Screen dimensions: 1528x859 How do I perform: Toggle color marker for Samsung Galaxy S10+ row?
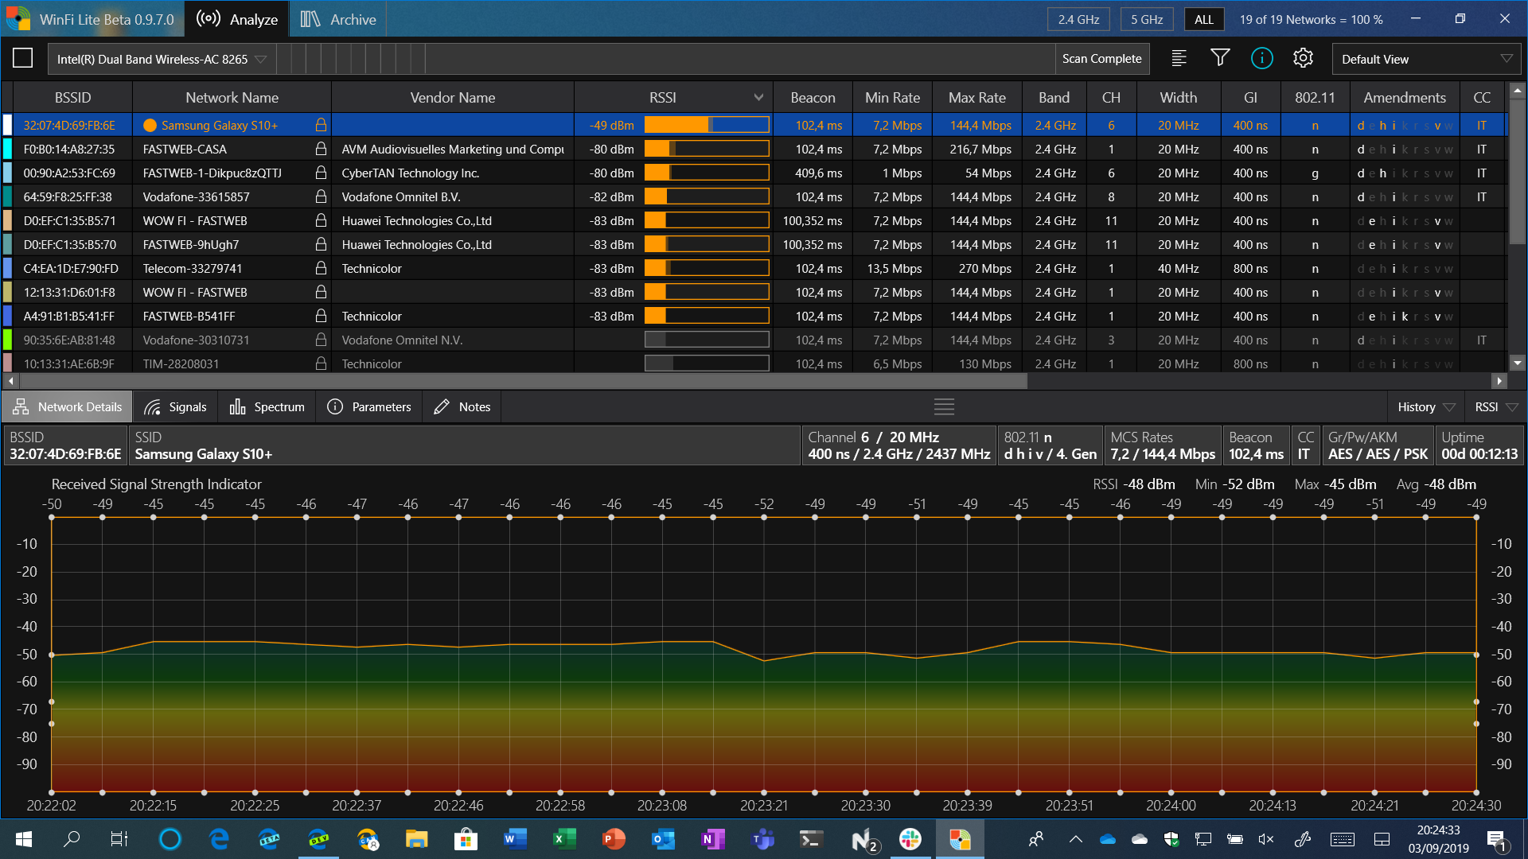8,125
